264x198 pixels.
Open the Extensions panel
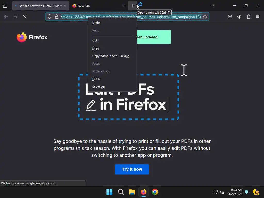249,17
